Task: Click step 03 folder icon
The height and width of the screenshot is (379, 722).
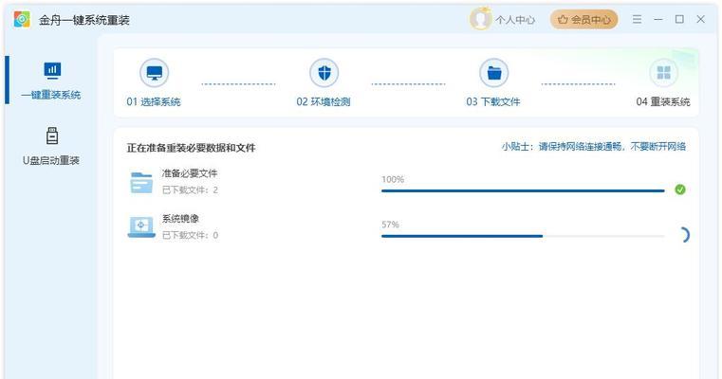Action: point(494,73)
